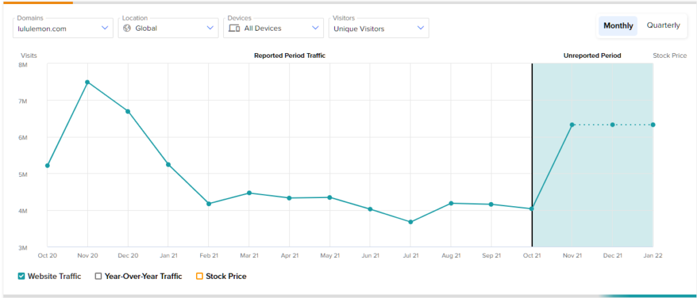
Task: Click the Oct 20 starting data point
Action: [x=47, y=165]
